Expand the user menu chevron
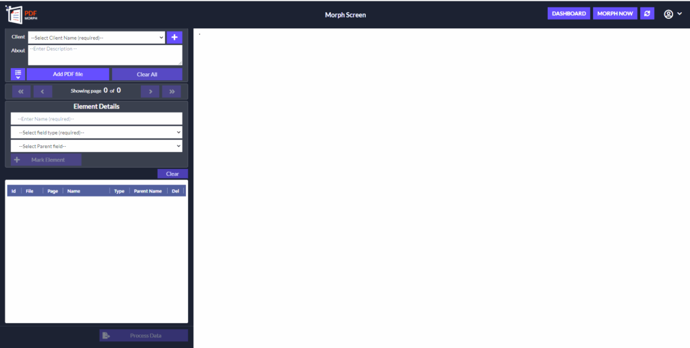The image size is (690, 348). point(679,14)
